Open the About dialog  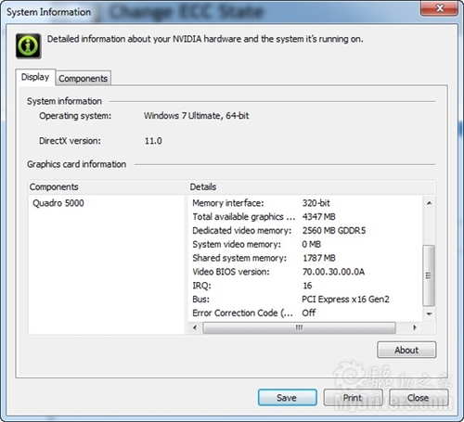click(406, 350)
